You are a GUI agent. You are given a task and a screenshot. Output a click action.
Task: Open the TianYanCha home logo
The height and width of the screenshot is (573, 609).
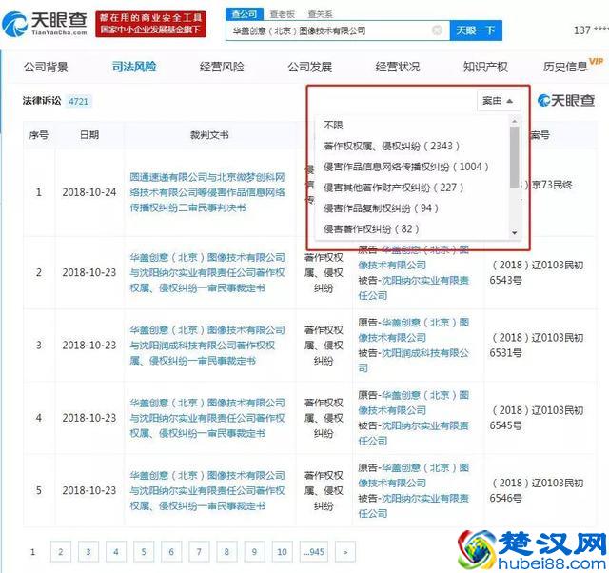[45, 23]
